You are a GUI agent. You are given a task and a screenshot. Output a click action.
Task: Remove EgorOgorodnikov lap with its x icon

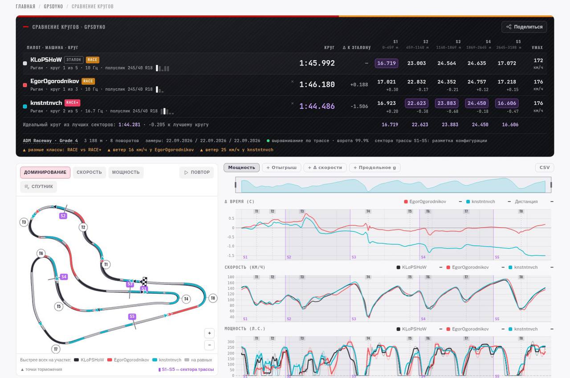pos(293,82)
